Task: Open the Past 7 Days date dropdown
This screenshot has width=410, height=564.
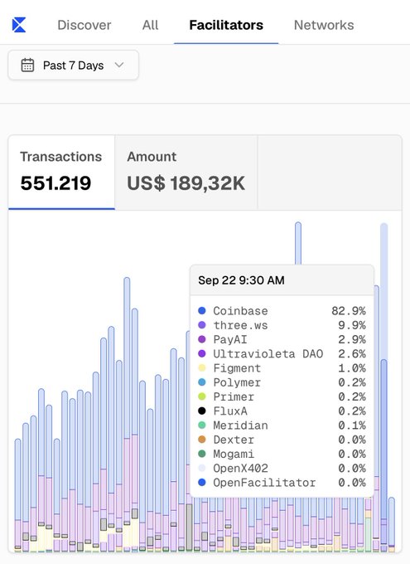Action: pyautogui.click(x=74, y=65)
